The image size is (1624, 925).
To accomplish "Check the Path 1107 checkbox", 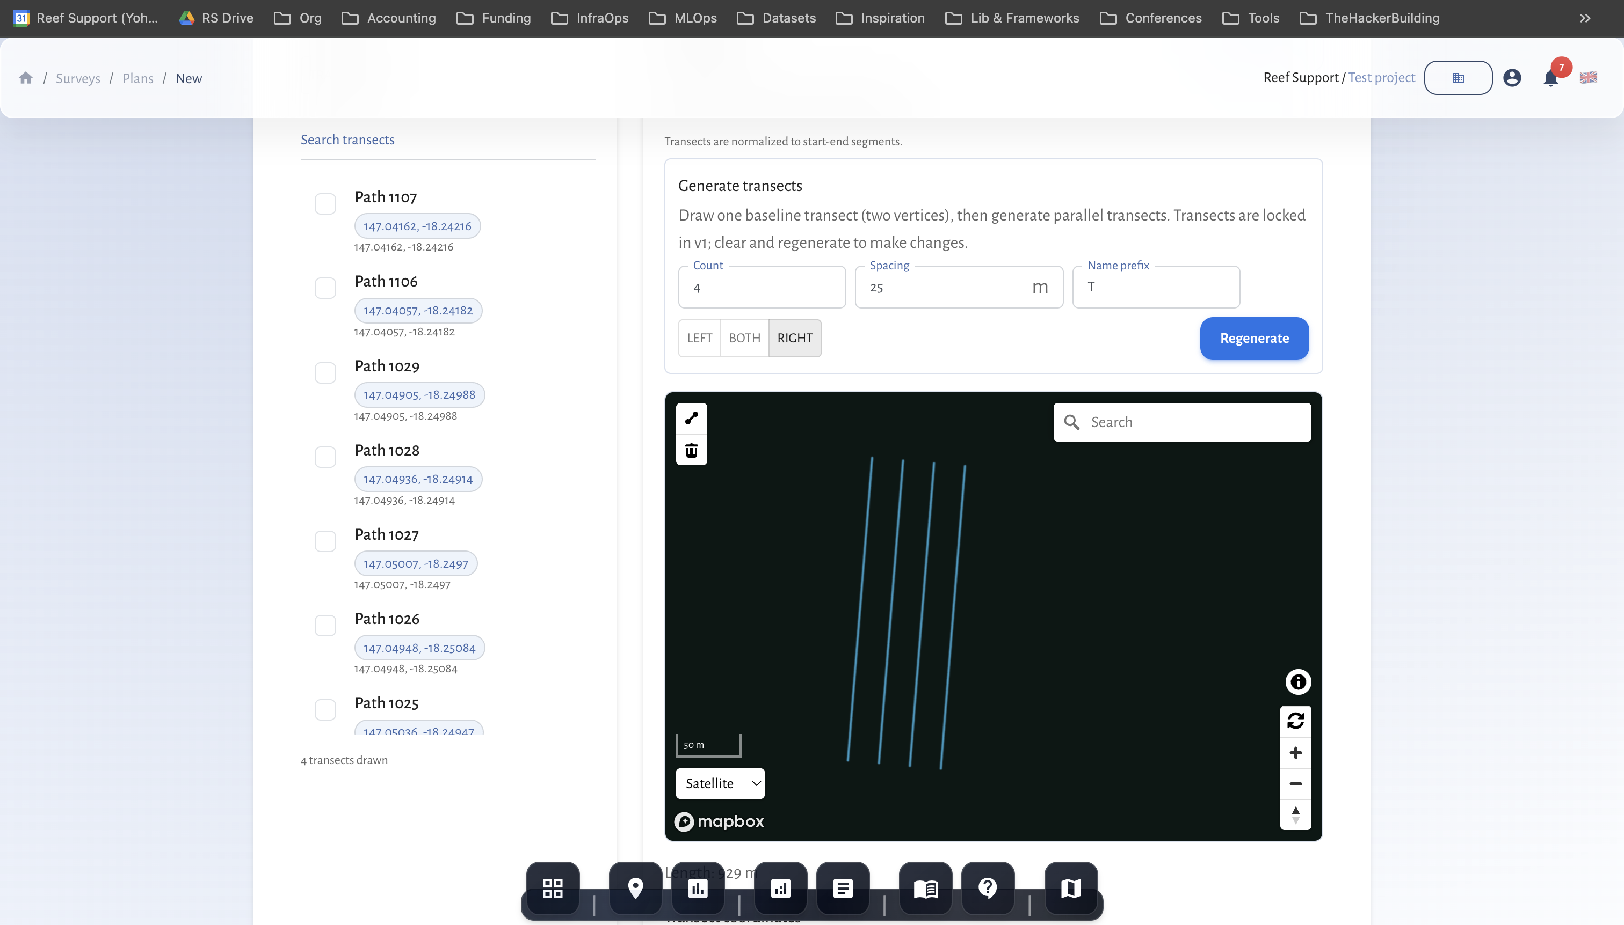I will coord(325,204).
